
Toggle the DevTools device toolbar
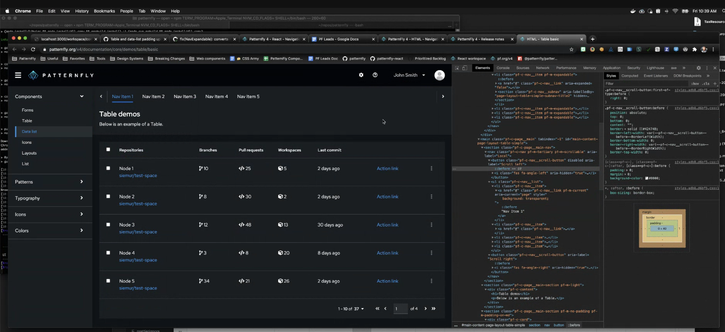[x=465, y=68]
